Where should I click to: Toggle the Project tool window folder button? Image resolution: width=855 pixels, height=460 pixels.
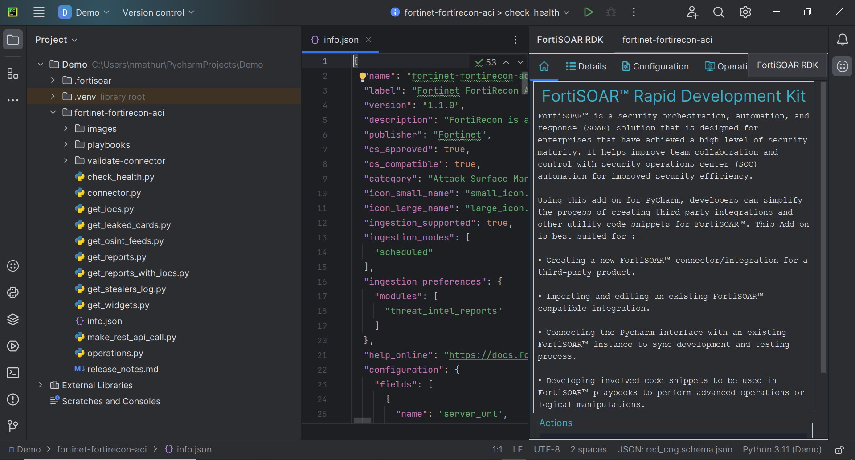pyautogui.click(x=13, y=40)
